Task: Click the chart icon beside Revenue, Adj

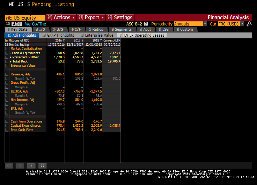Action: tap(7, 74)
